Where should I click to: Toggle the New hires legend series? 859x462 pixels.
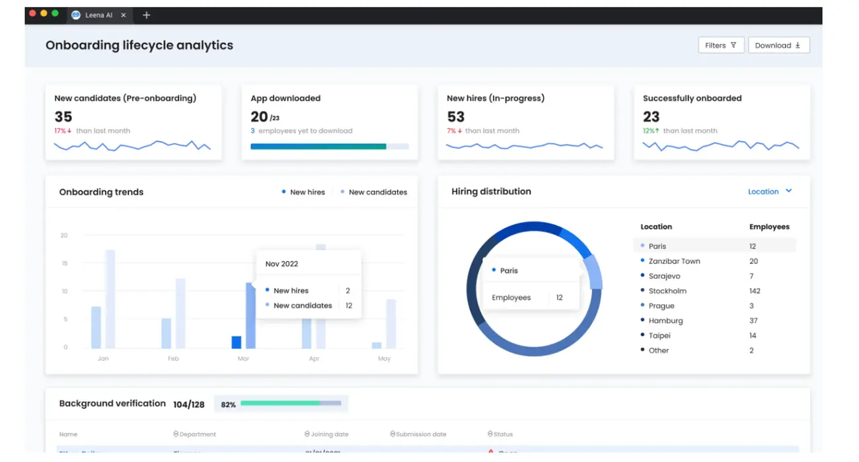point(303,192)
